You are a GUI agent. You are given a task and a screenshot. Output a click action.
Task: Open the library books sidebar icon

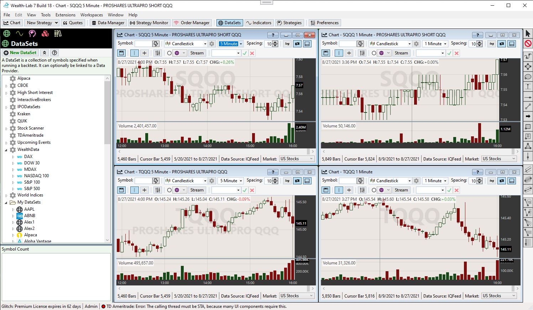click(x=58, y=33)
